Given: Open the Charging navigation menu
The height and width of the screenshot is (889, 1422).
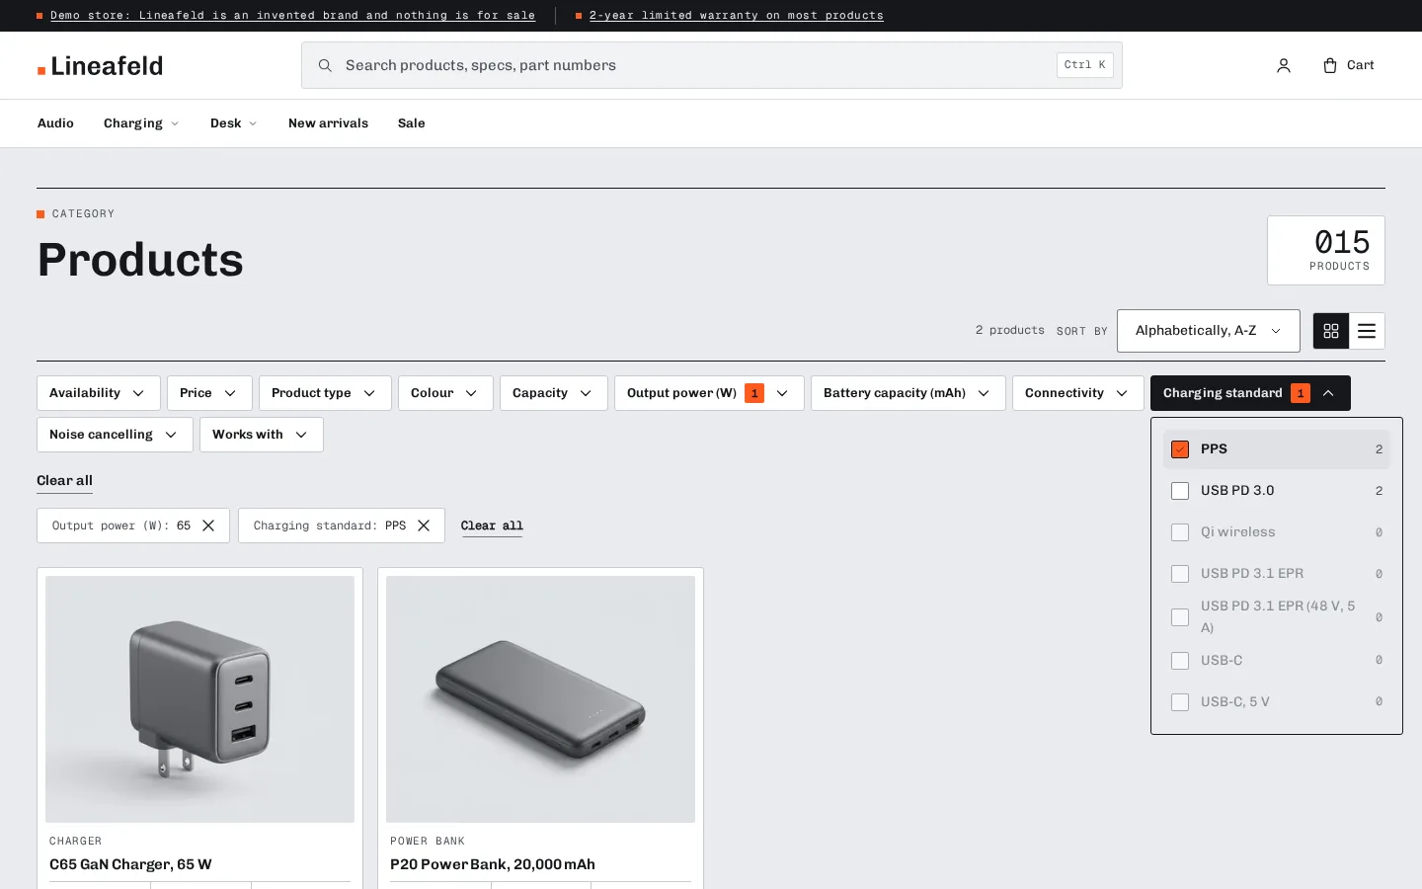Looking at the screenshot, I should (141, 123).
